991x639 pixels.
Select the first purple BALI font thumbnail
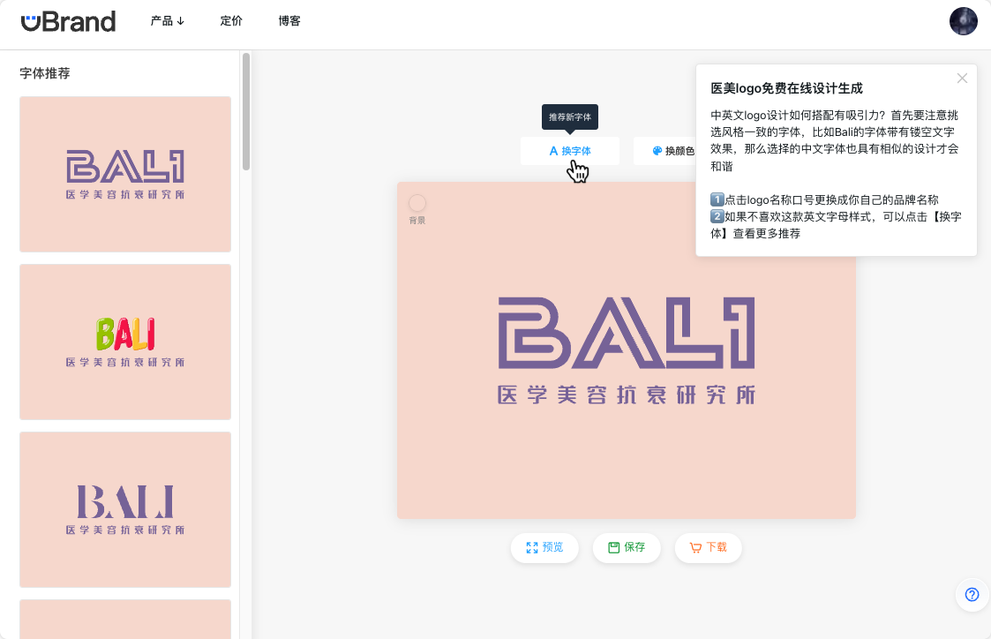[124, 174]
